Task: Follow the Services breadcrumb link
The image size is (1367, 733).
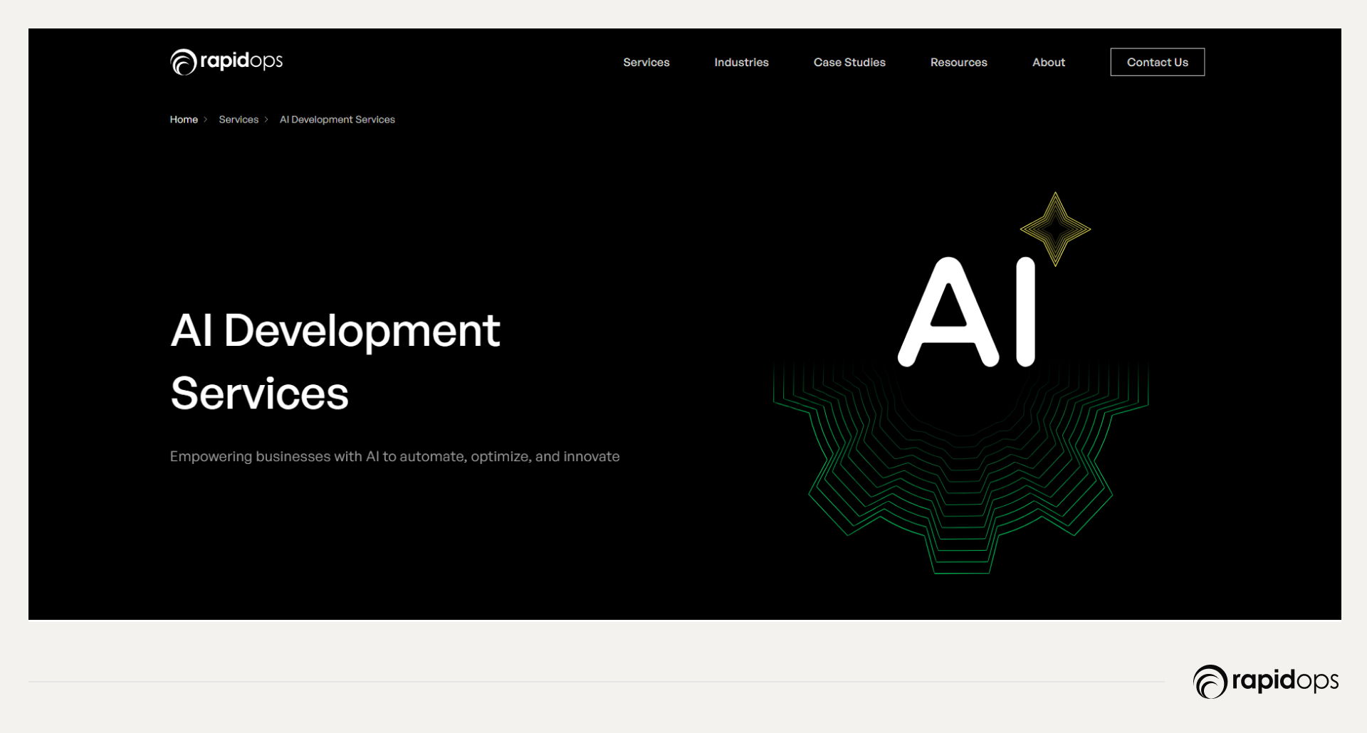Action: click(x=239, y=120)
